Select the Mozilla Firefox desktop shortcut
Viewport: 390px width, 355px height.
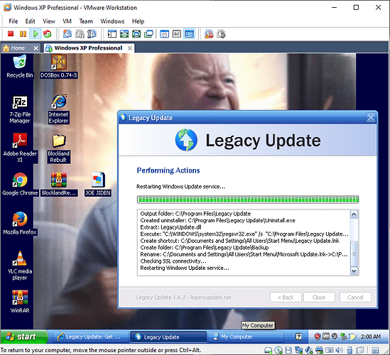tap(20, 223)
